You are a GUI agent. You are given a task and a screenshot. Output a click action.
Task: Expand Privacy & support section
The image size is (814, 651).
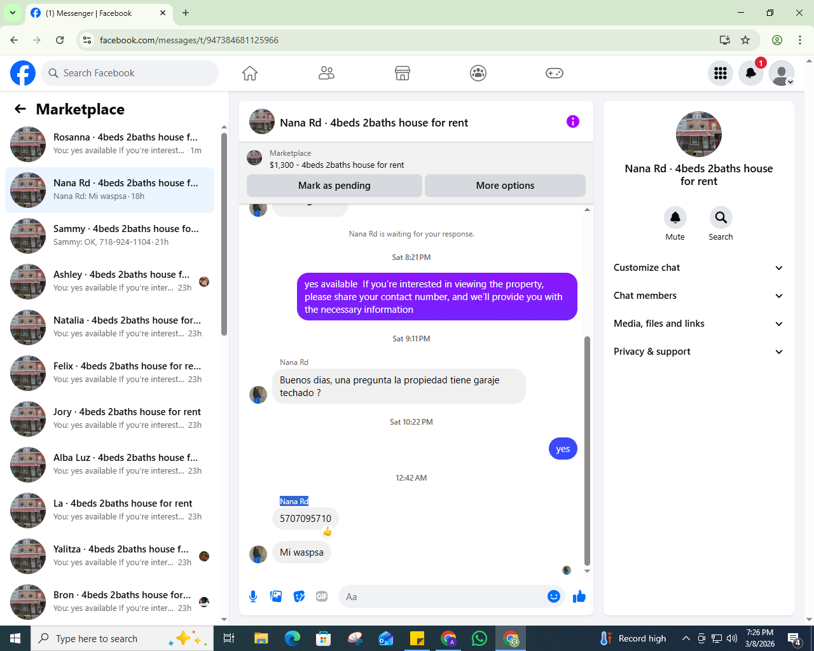(699, 352)
